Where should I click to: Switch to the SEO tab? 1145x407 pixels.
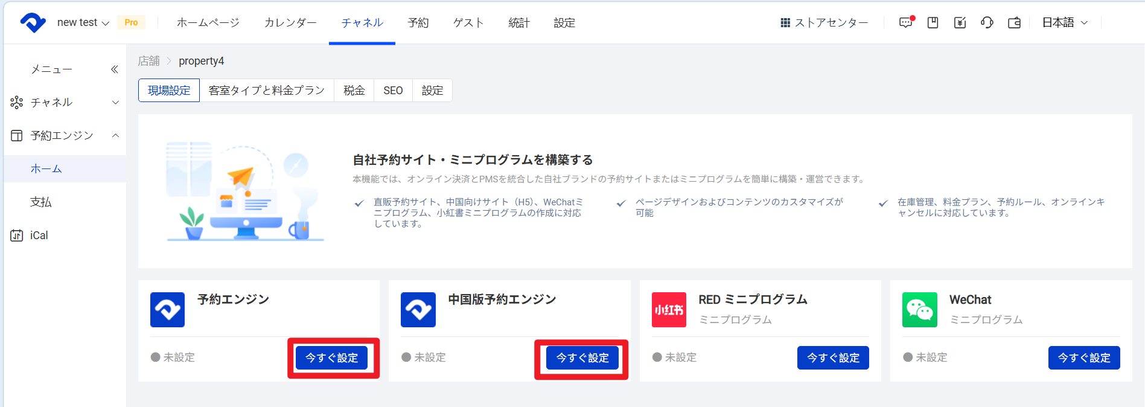pos(393,90)
